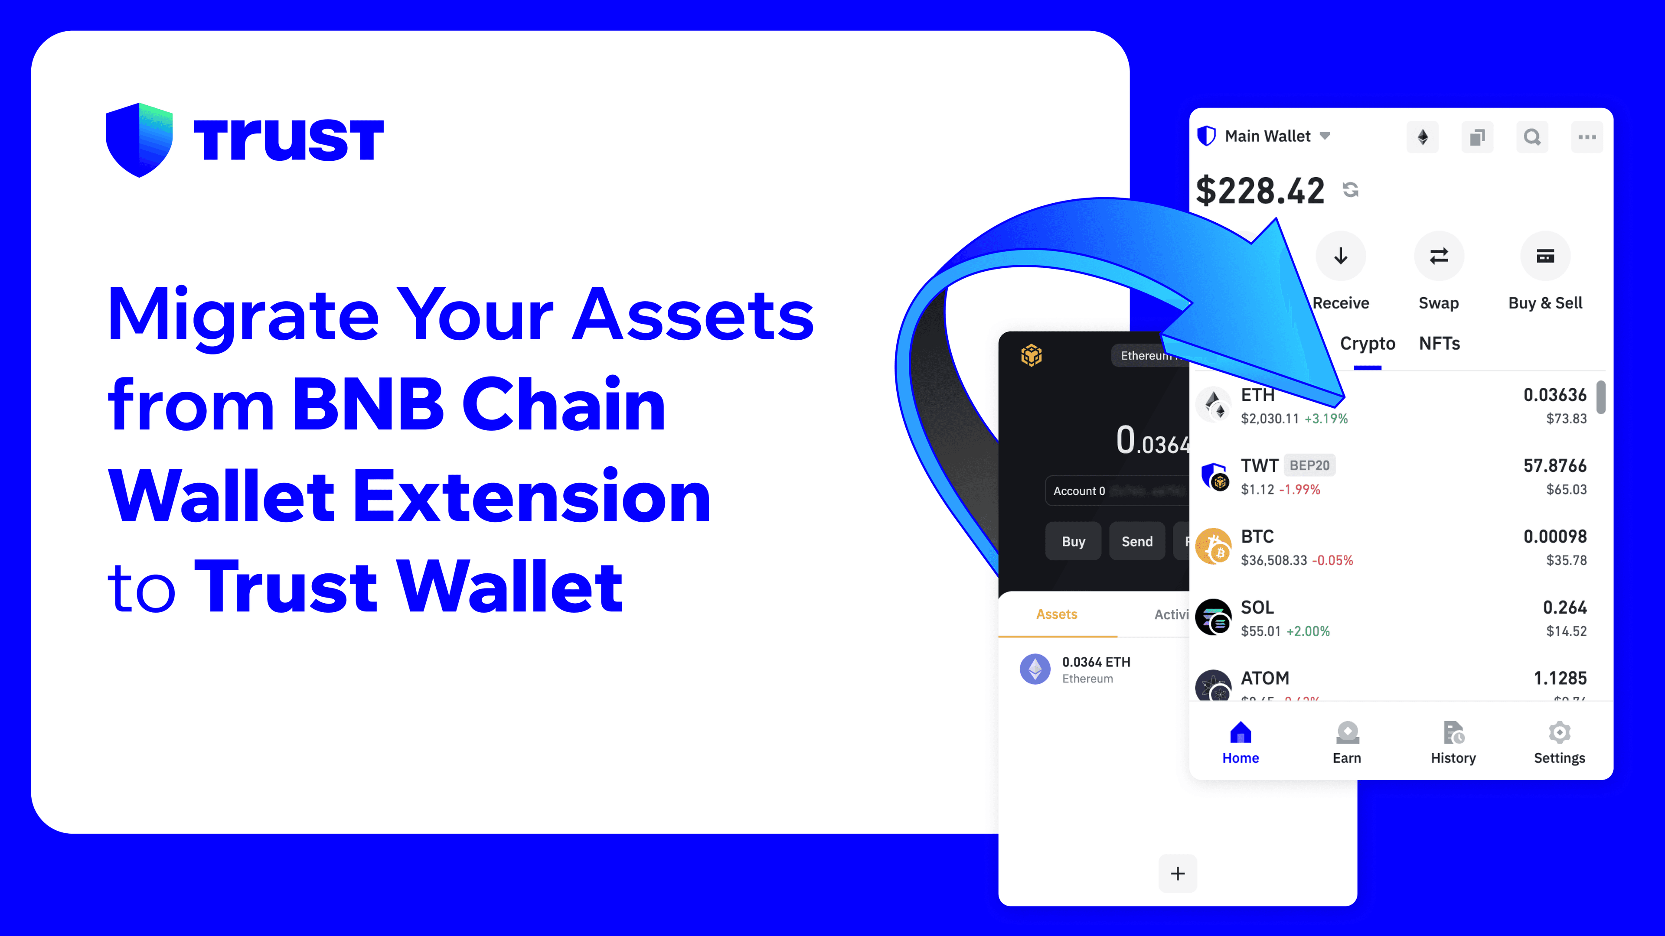Expand the Main Wallet dropdown selector
This screenshot has width=1665, height=936.
pos(1326,136)
